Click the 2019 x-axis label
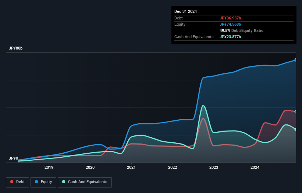The image size is (302, 193). click(49, 167)
